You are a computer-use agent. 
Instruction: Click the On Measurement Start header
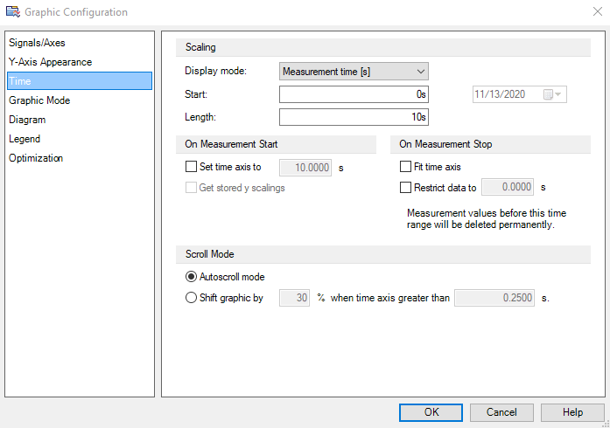[276, 144]
